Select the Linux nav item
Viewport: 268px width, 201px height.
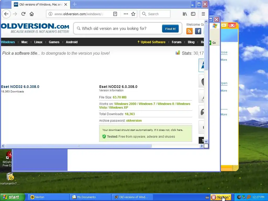pos(38,42)
